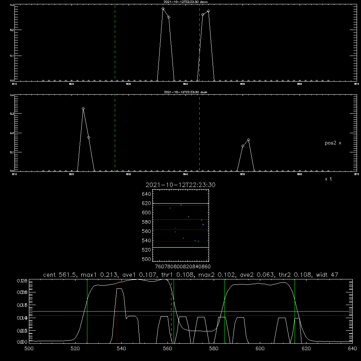Click red dotted vertical line near 585

[225, 311]
